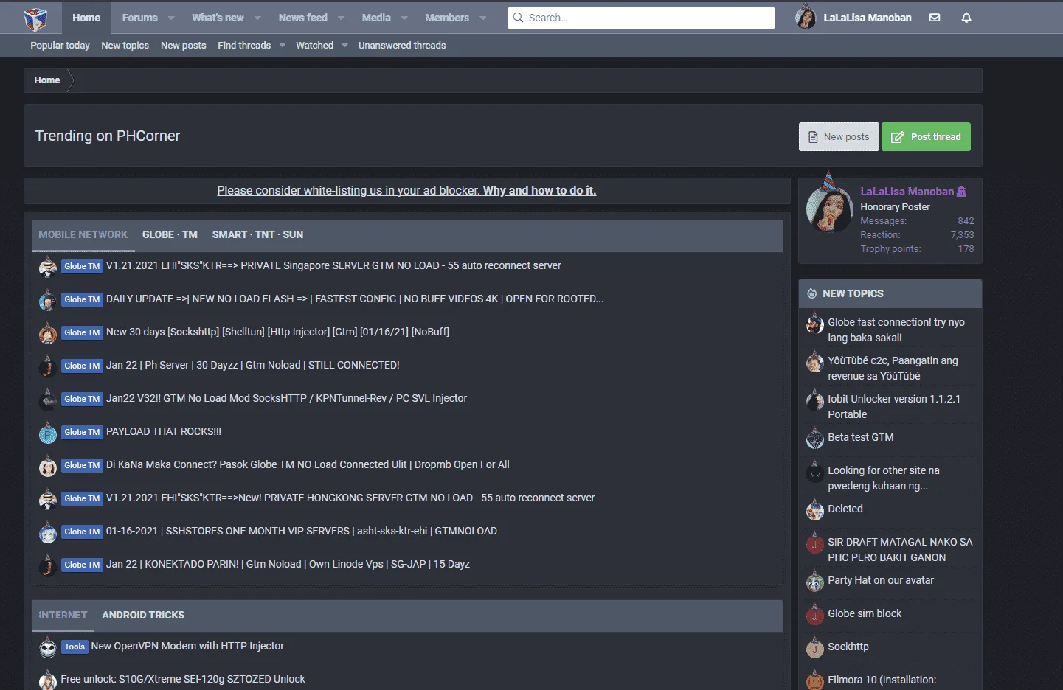
Task: Open avatar beside Sockhttp topic
Action: [814, 648]
